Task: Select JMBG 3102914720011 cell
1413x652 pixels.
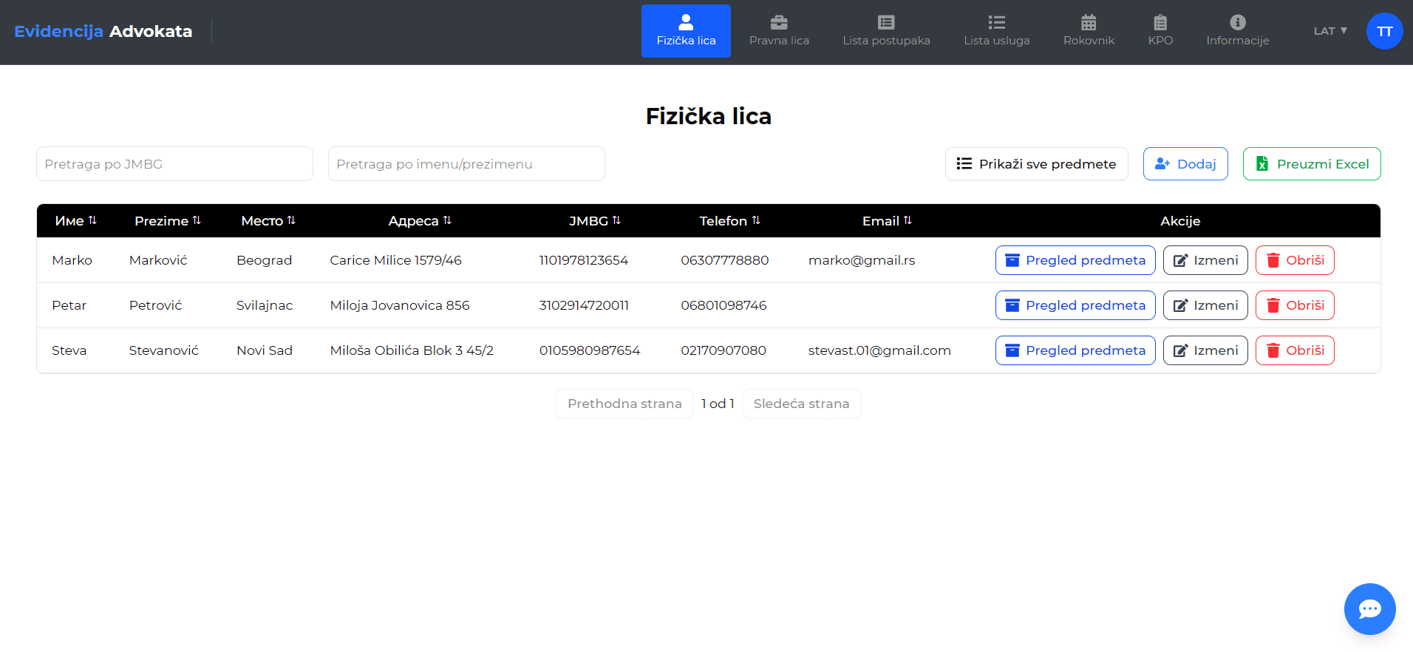Action: click(584, 305)
